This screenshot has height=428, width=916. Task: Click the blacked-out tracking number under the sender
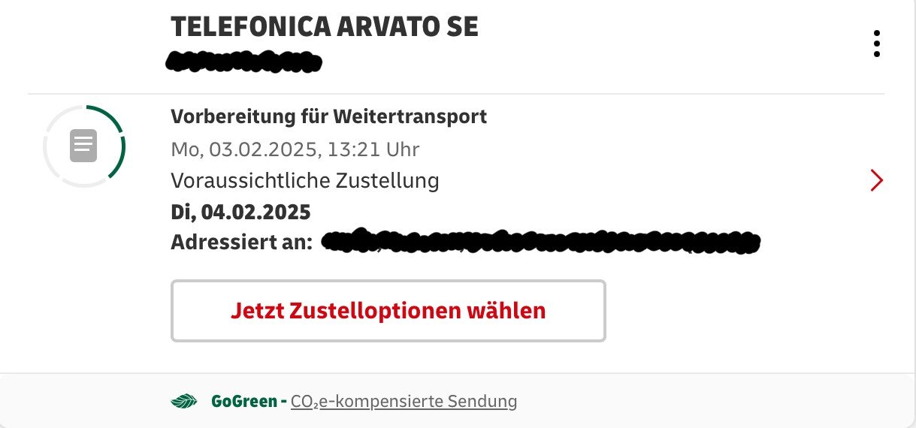(243, 61)
